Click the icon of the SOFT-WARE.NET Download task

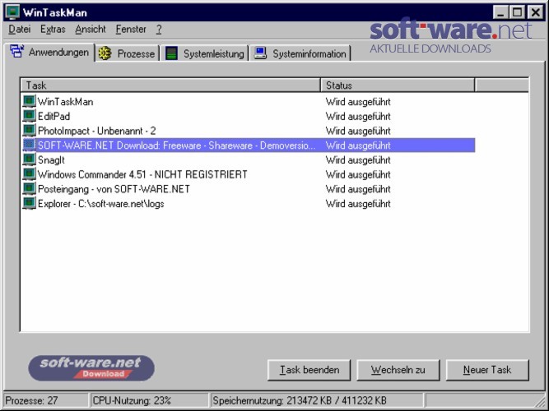point(29,145)
